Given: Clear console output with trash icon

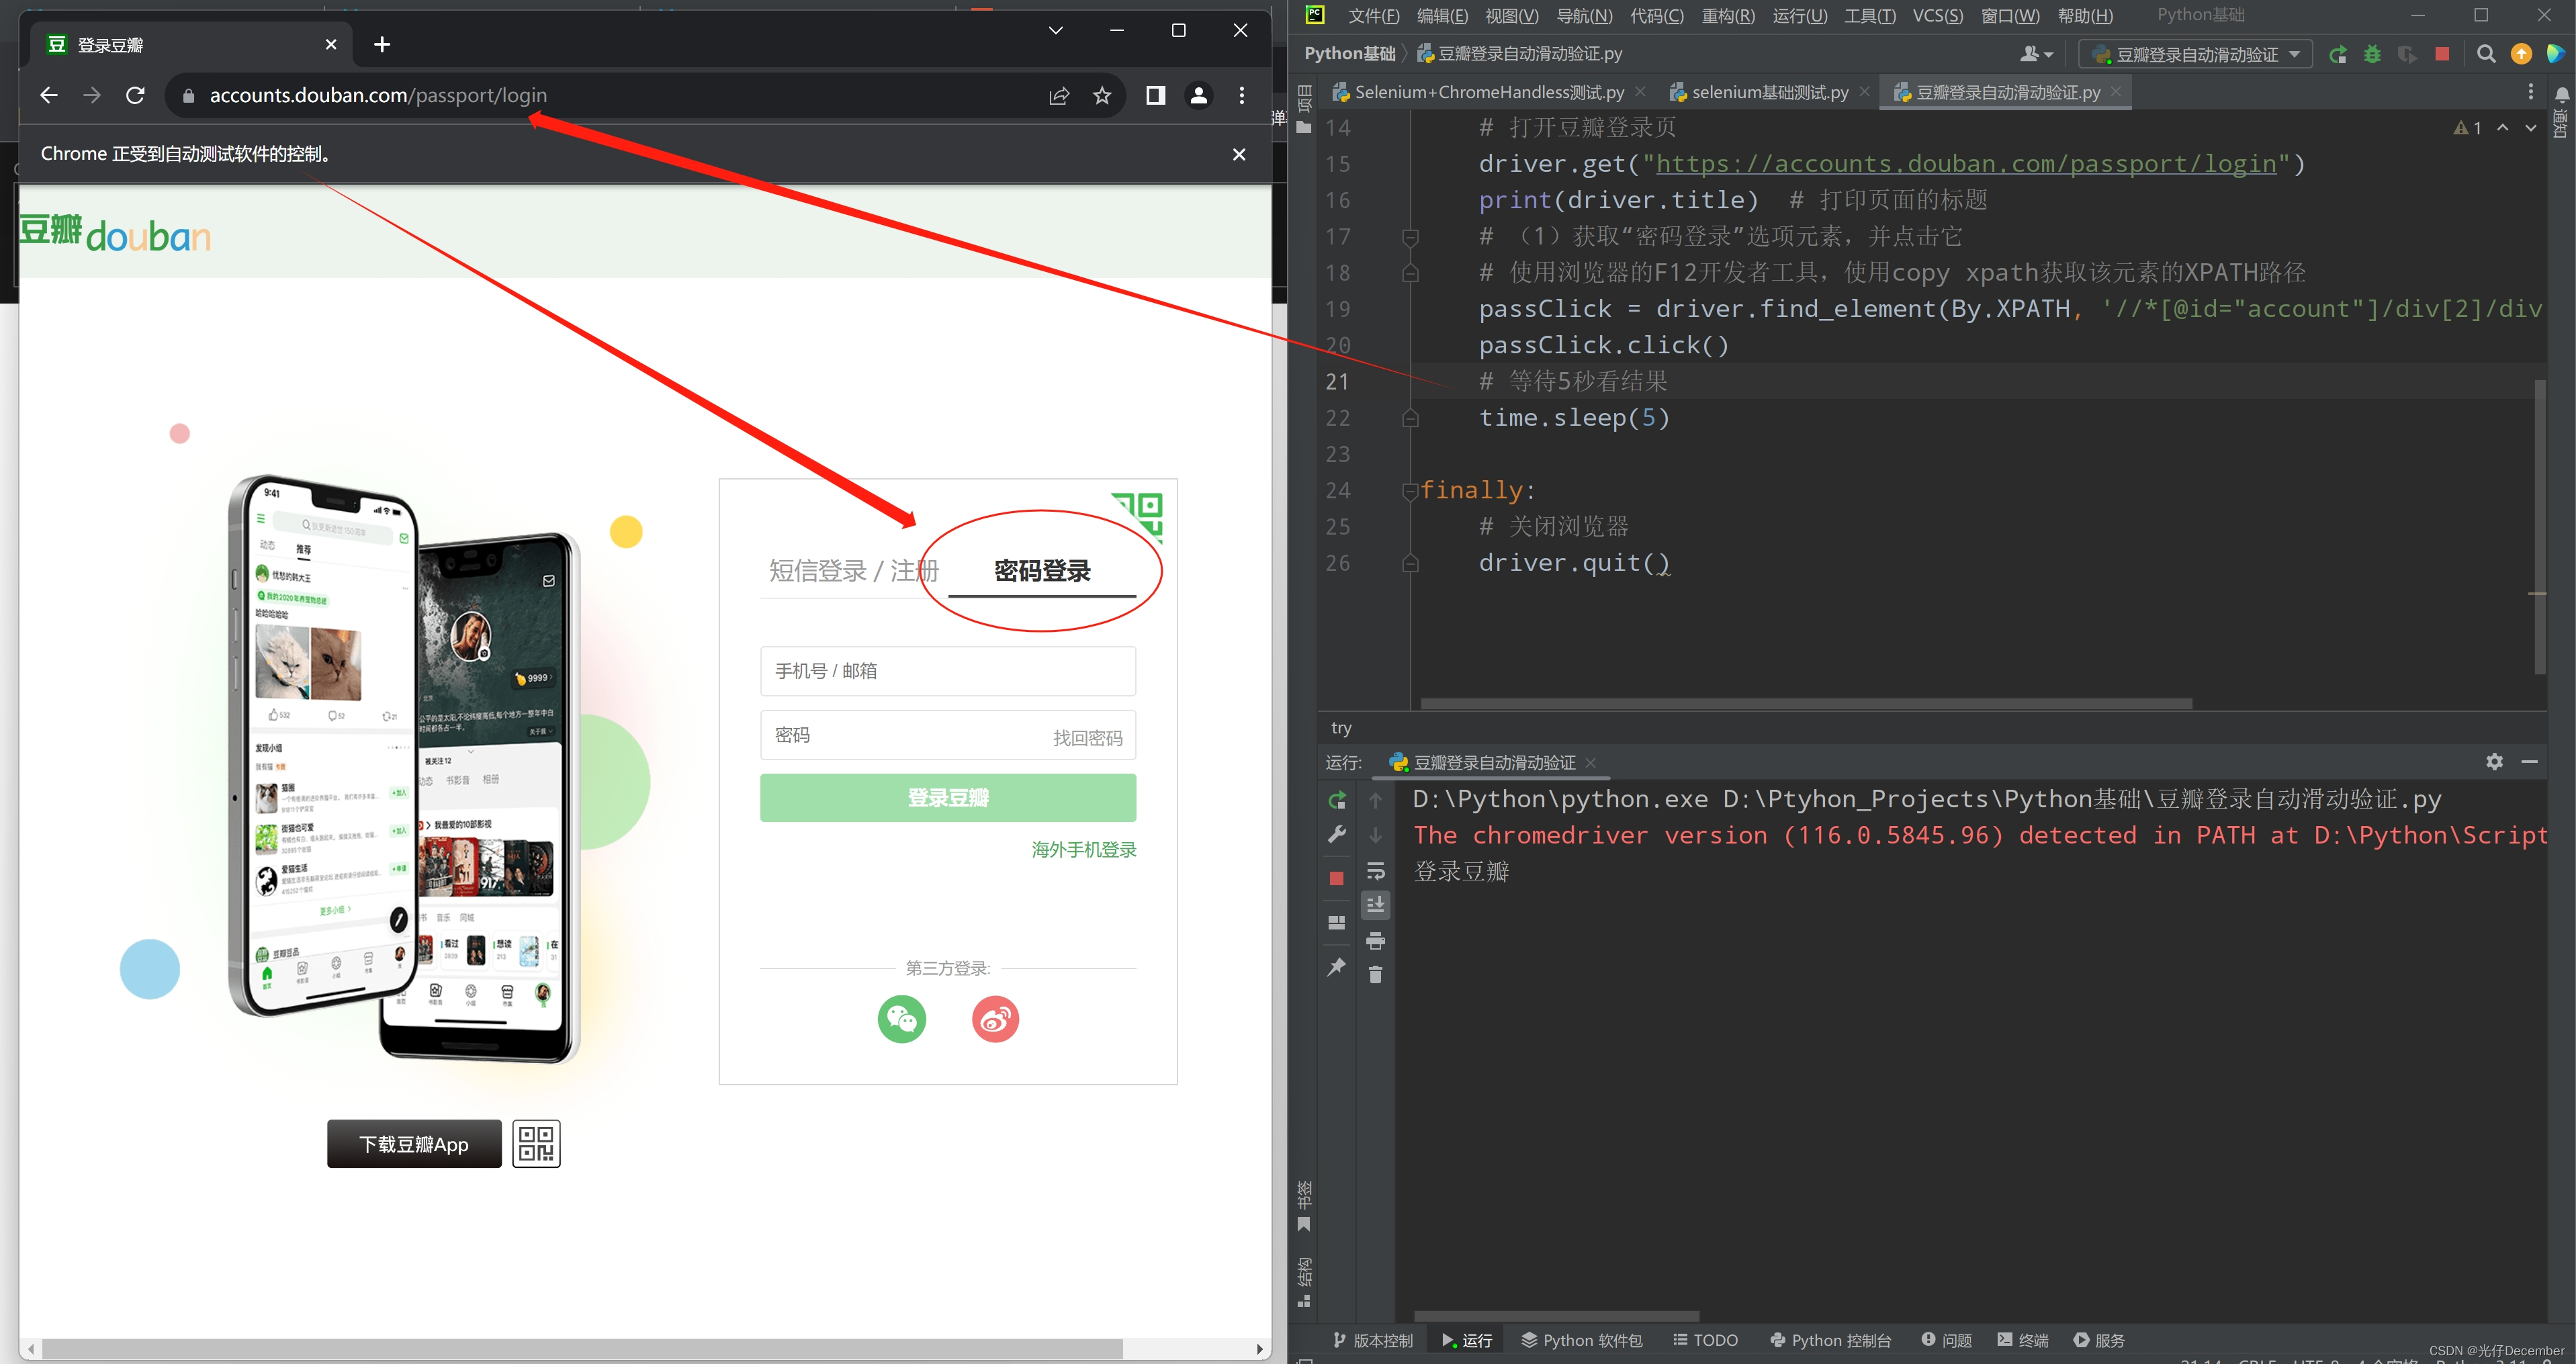Looking at the screenshot, I should pyautogui.click(x=1376, y=974).
